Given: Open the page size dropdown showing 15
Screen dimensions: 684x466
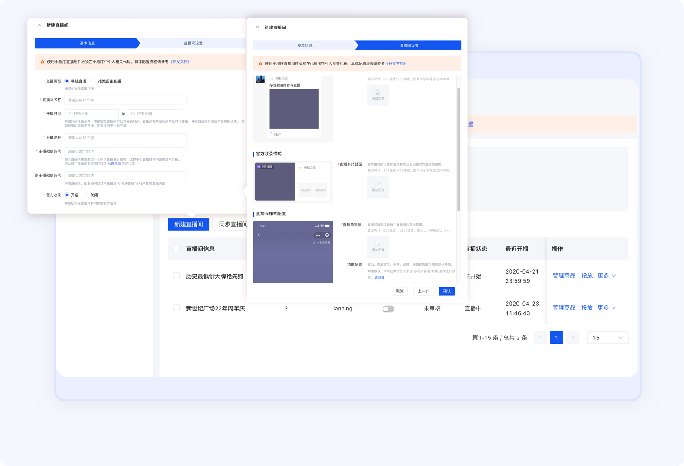Looking at the screenshot, I should pos(607,338).
